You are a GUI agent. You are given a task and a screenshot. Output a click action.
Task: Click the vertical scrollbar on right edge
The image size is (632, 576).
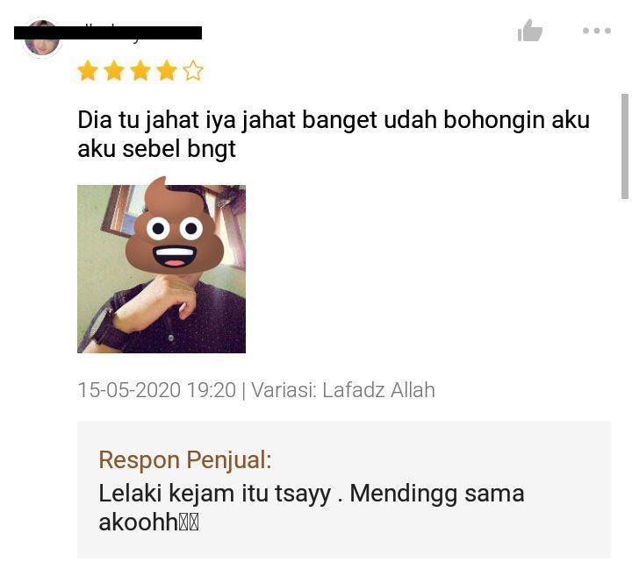(625, 146)
